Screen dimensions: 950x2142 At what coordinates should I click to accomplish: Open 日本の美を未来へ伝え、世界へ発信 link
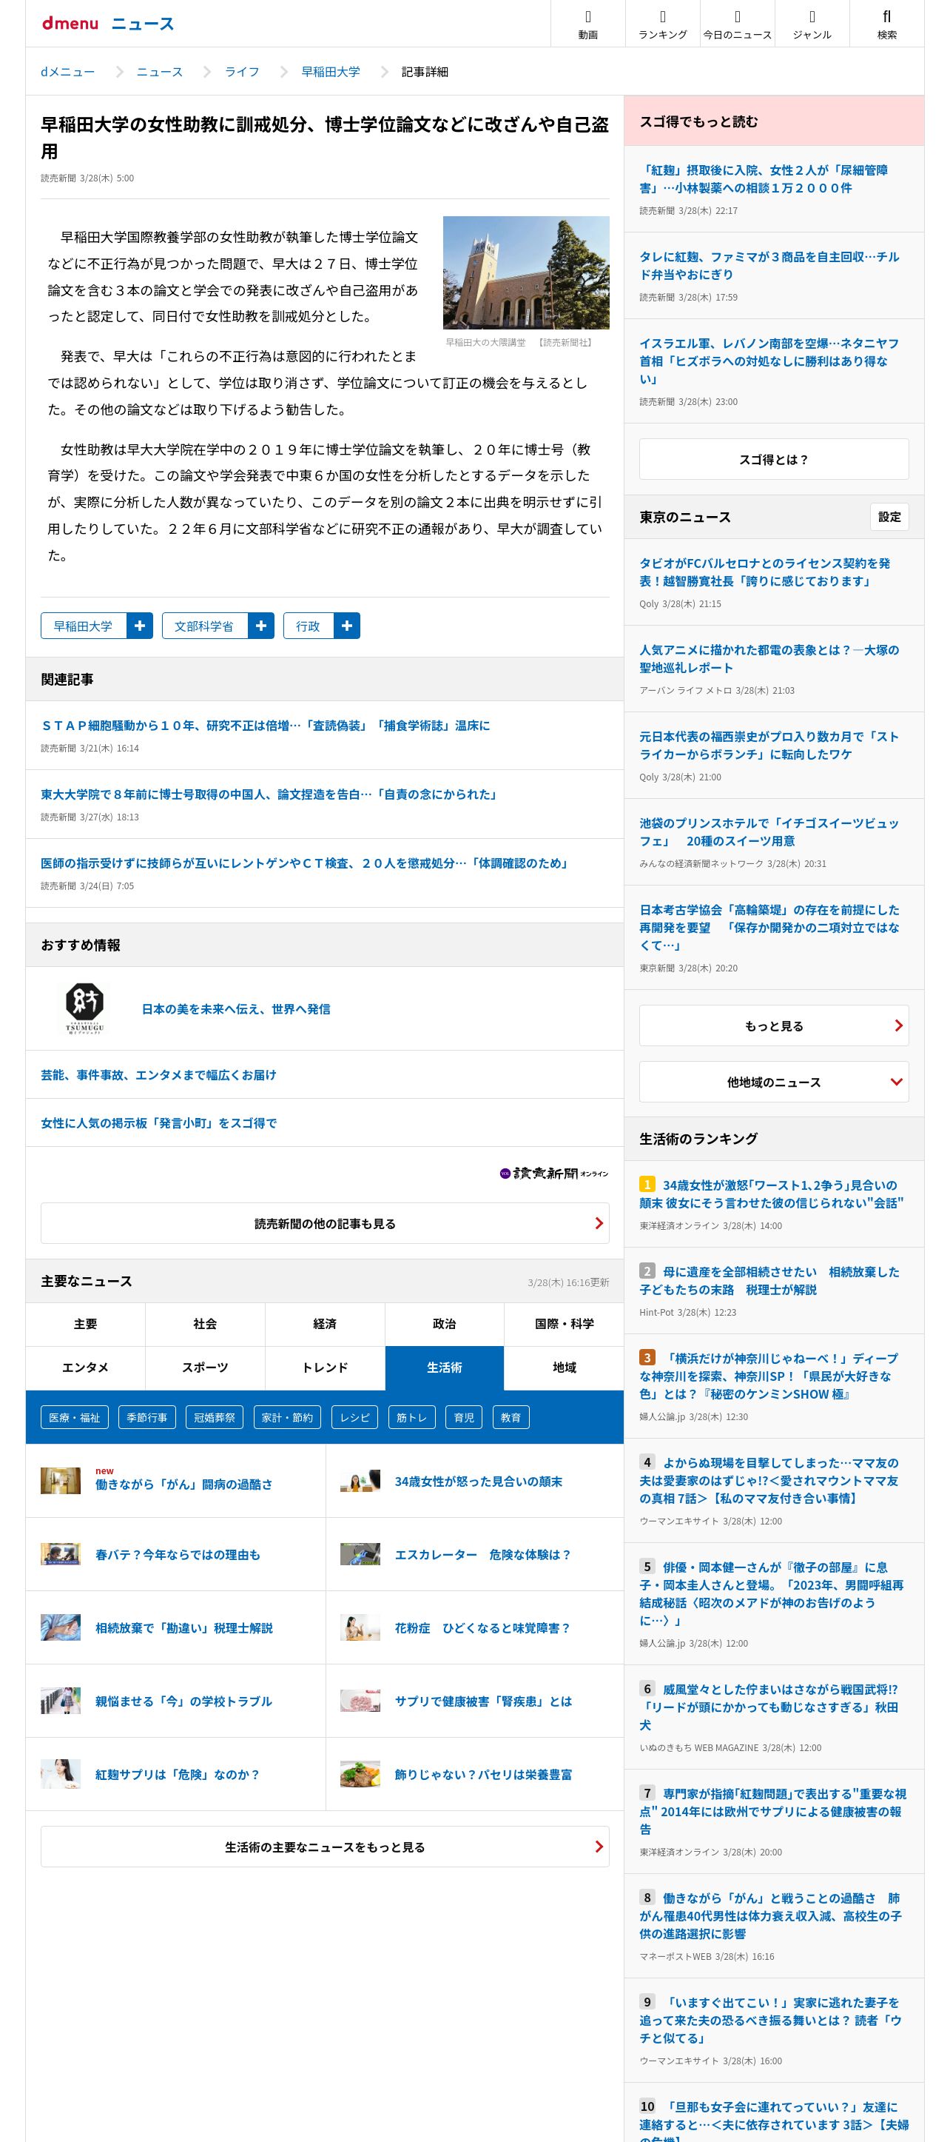pyautogui.click(x=236, y=1008)
